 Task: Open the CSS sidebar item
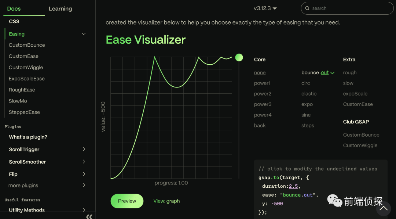coord(14,22)
